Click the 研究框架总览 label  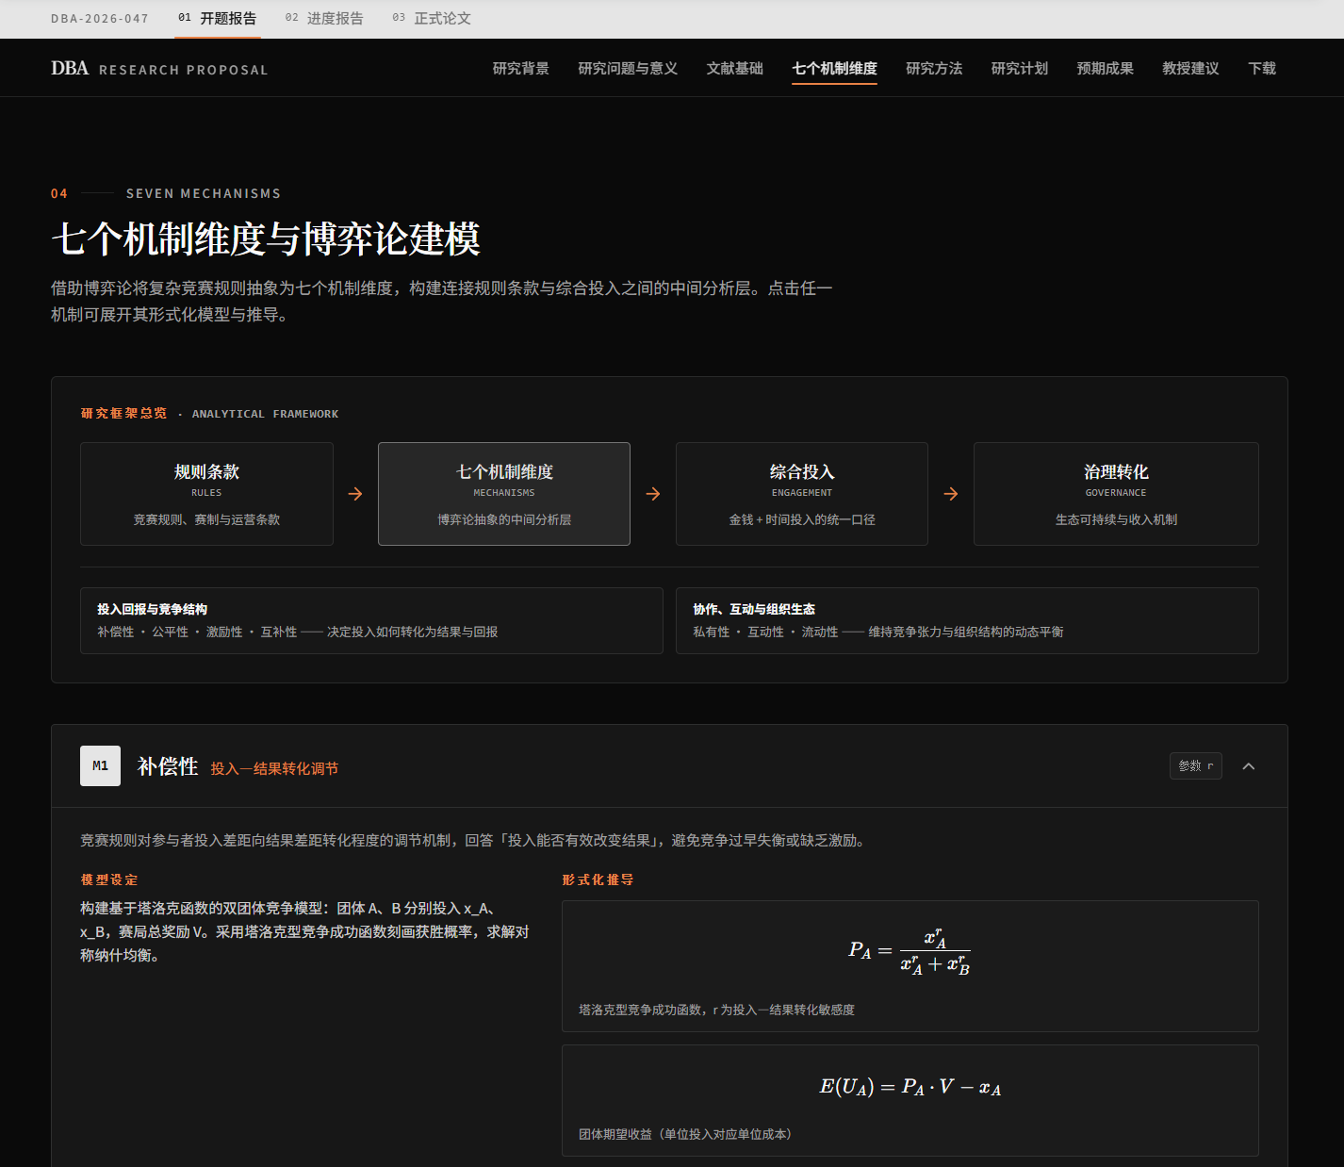point(123,414)
